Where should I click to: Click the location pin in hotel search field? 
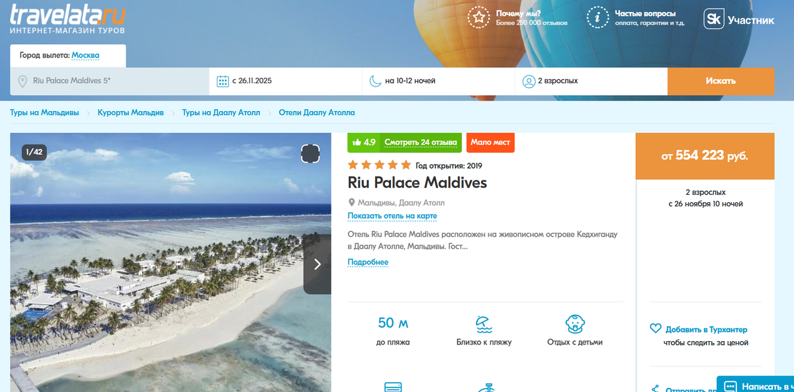[x=22, y=81]
